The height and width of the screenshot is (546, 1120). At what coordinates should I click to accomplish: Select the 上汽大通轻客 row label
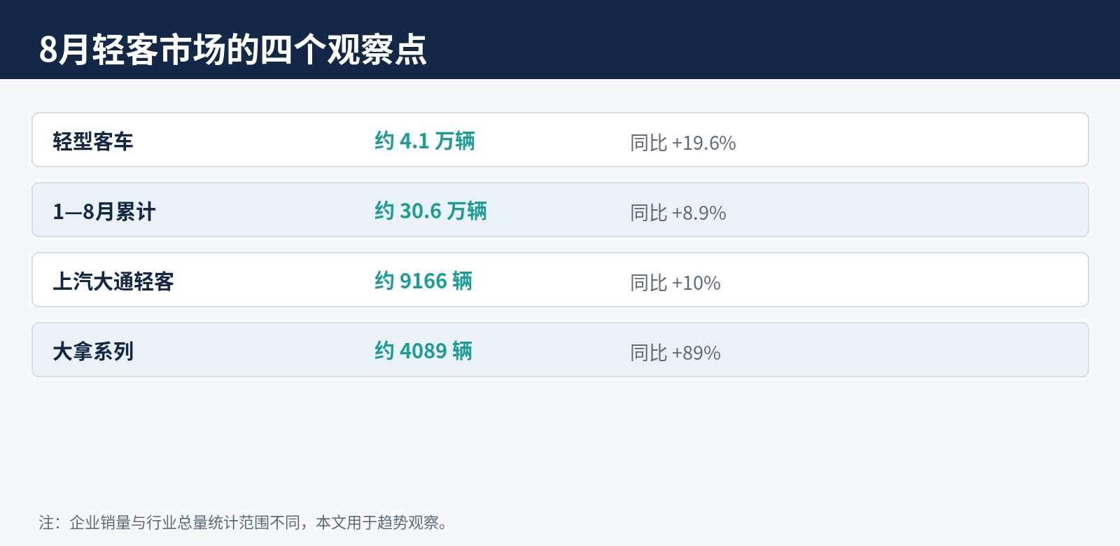tap(113, 281)
